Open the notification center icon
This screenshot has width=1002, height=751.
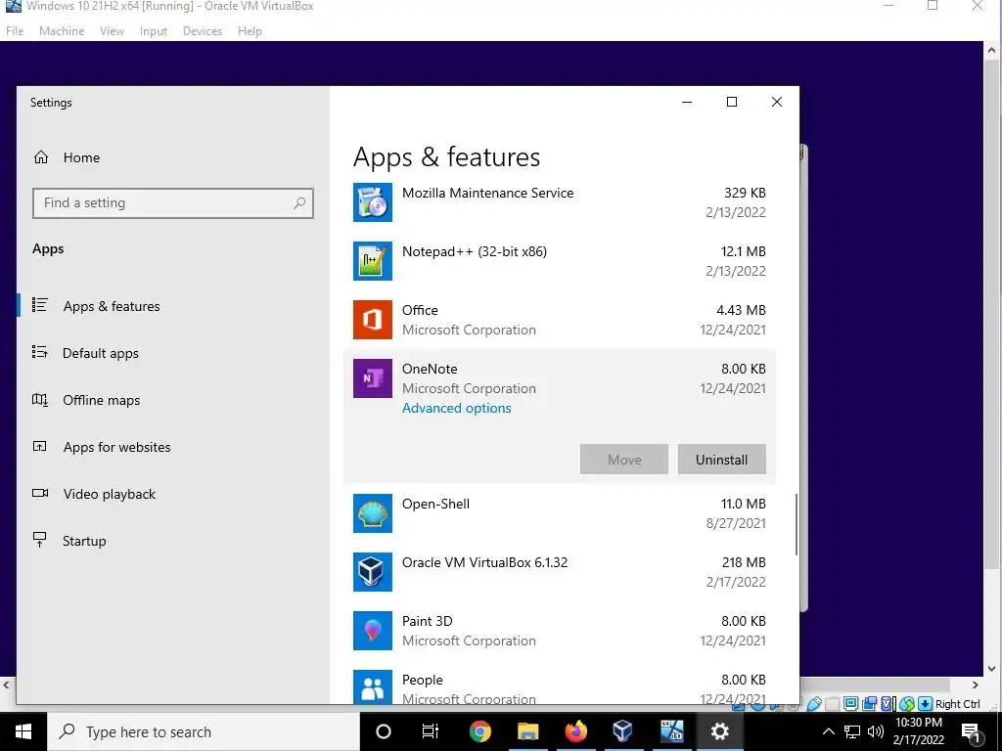coord(971,732)
